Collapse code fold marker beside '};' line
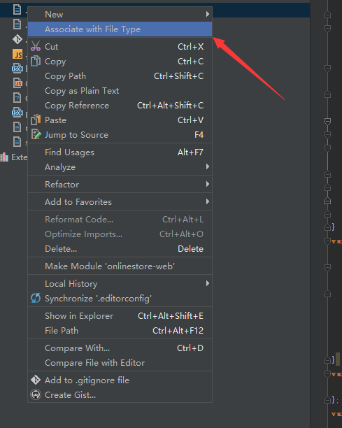 click(x=327, y=400)
